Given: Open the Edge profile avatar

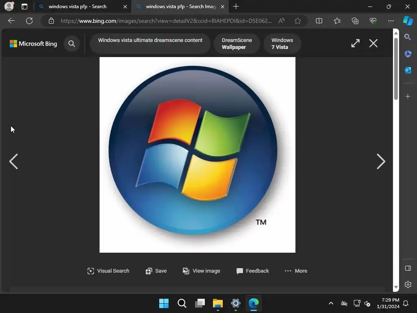Looking at the screenshot, I should tap(9, 6).
